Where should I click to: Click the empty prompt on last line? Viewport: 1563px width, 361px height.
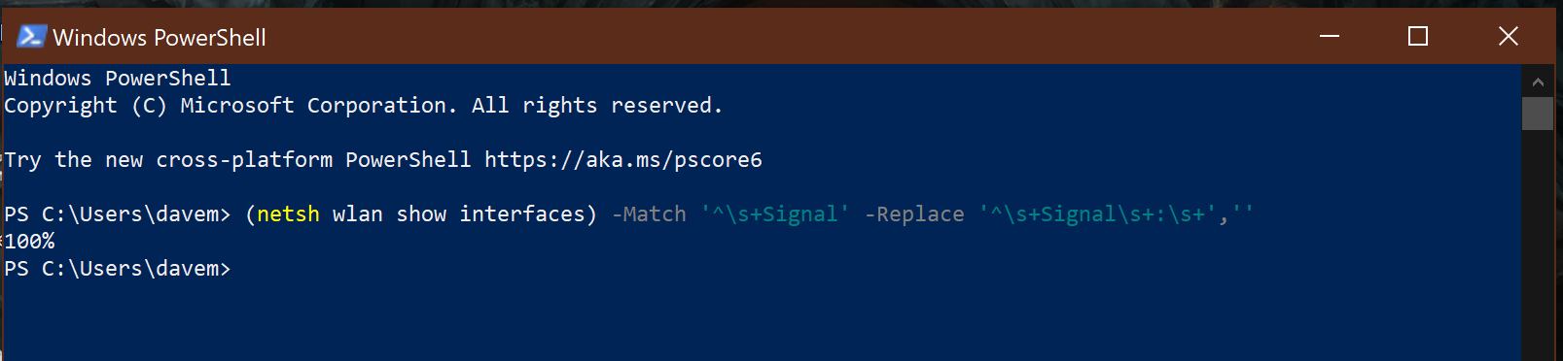[118, 269]
